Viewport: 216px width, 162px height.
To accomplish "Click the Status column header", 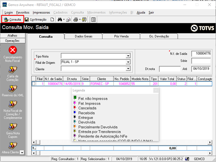I will click(x=181, y=79).
